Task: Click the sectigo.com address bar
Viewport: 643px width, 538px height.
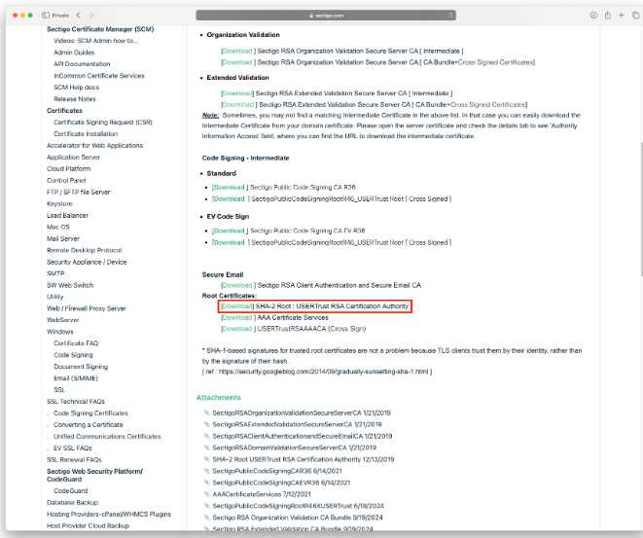Action: [x=326, y=16]
